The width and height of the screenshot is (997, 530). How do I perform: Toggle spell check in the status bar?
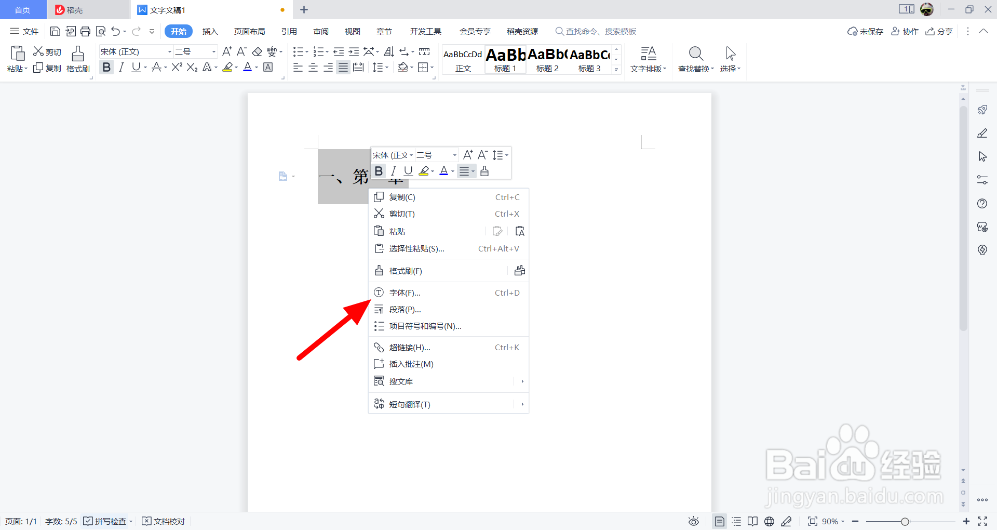(x=105, y=521)
